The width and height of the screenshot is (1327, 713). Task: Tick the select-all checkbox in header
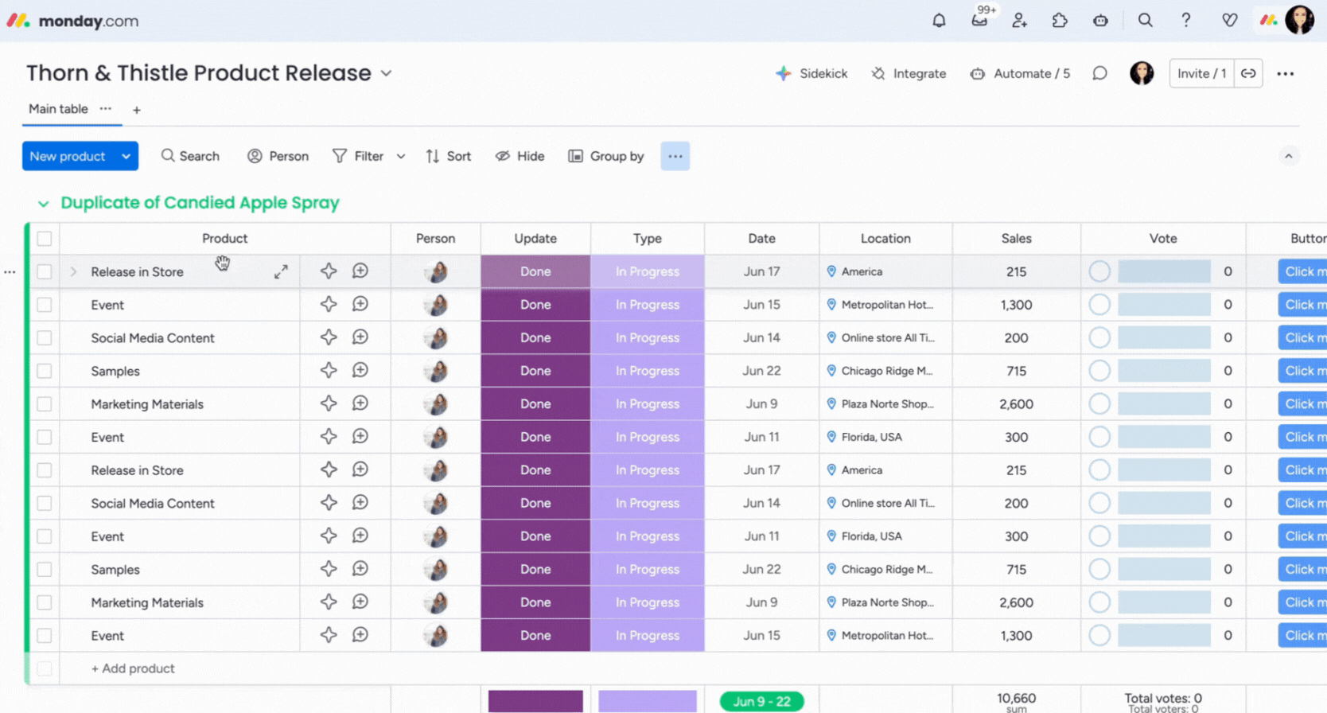(x=45, y=239)
